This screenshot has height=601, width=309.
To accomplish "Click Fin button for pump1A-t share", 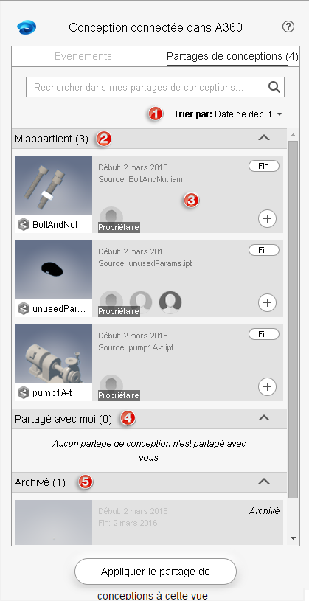I will pyautogui.click(x=264, y=334).
